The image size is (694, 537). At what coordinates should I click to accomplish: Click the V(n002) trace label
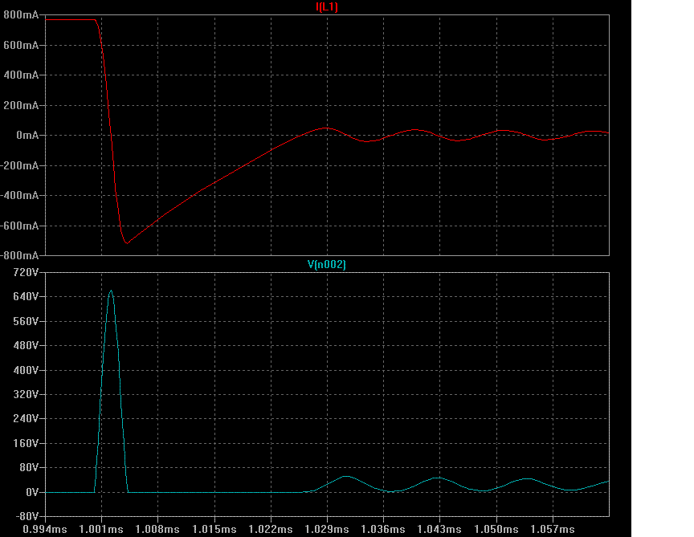pyautogui.click(x=327, y=265)
